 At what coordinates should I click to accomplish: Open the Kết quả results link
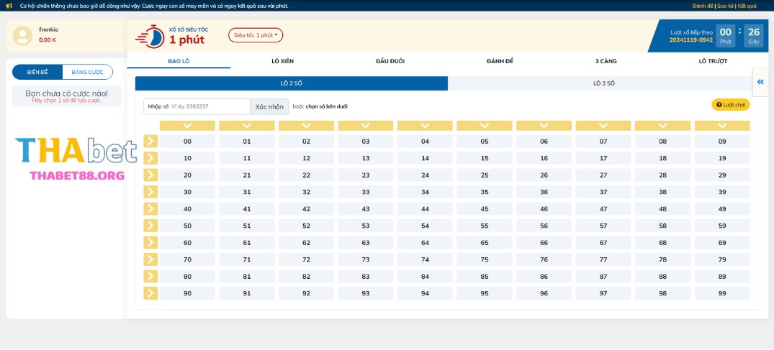[x=747, y=6]
